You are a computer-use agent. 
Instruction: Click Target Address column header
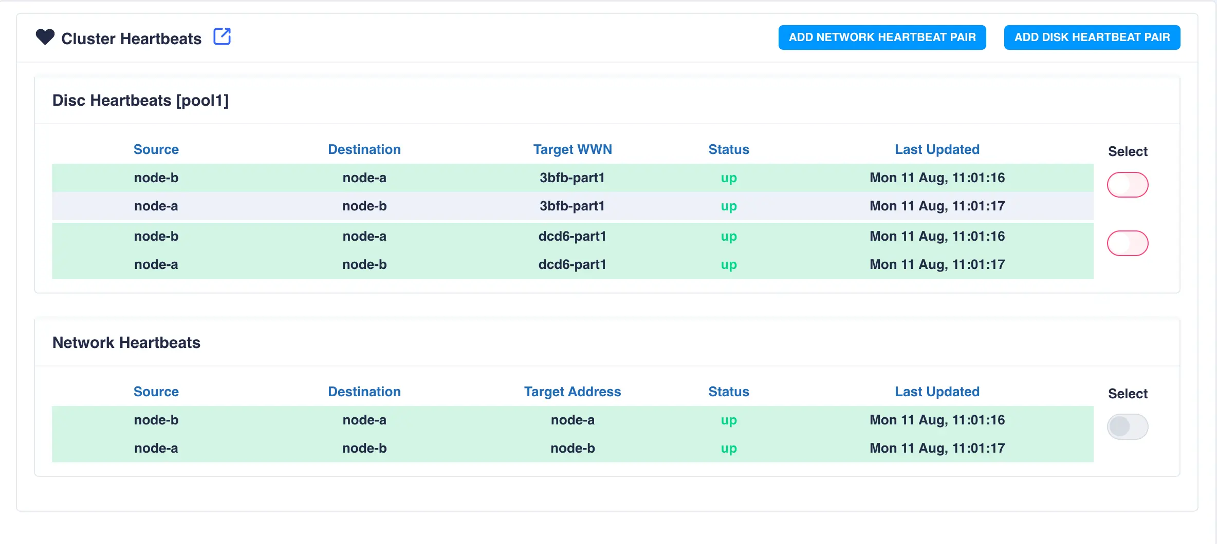(x=573, y=392)
